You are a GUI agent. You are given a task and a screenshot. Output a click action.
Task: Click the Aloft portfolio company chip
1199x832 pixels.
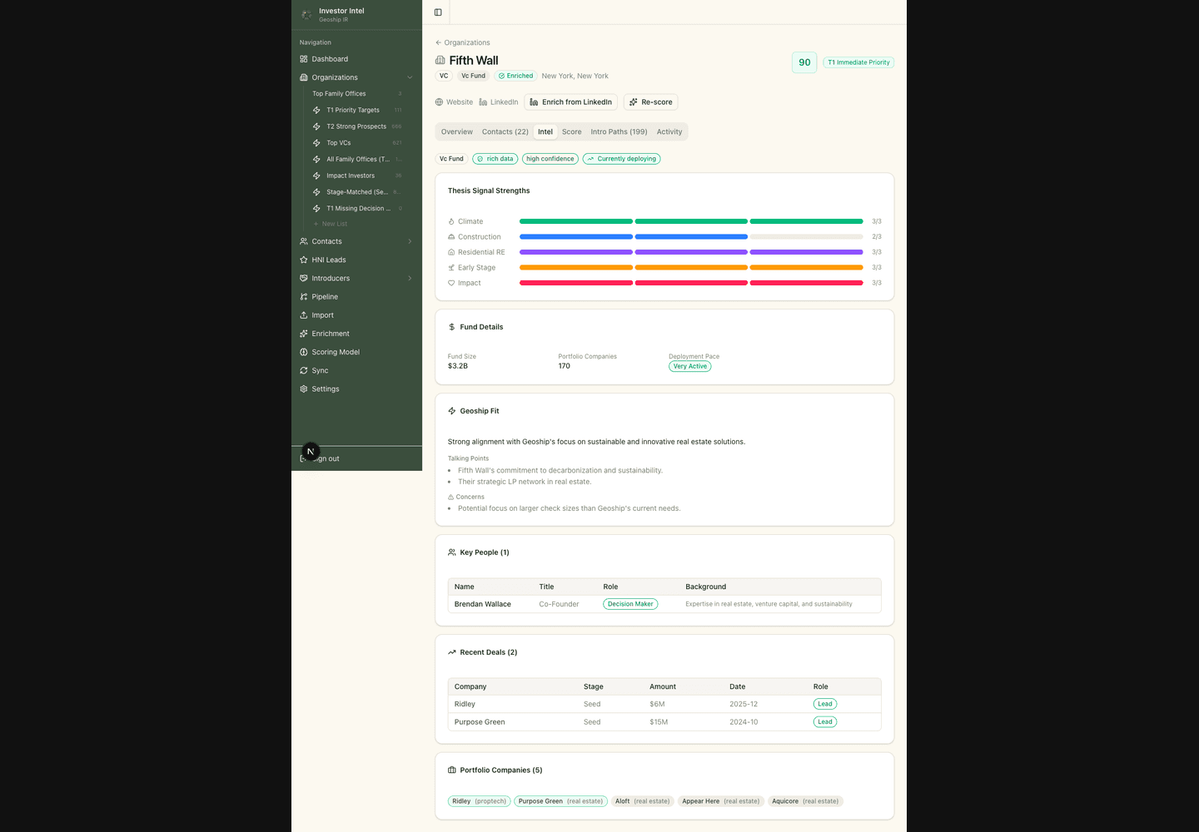(643, 801)
